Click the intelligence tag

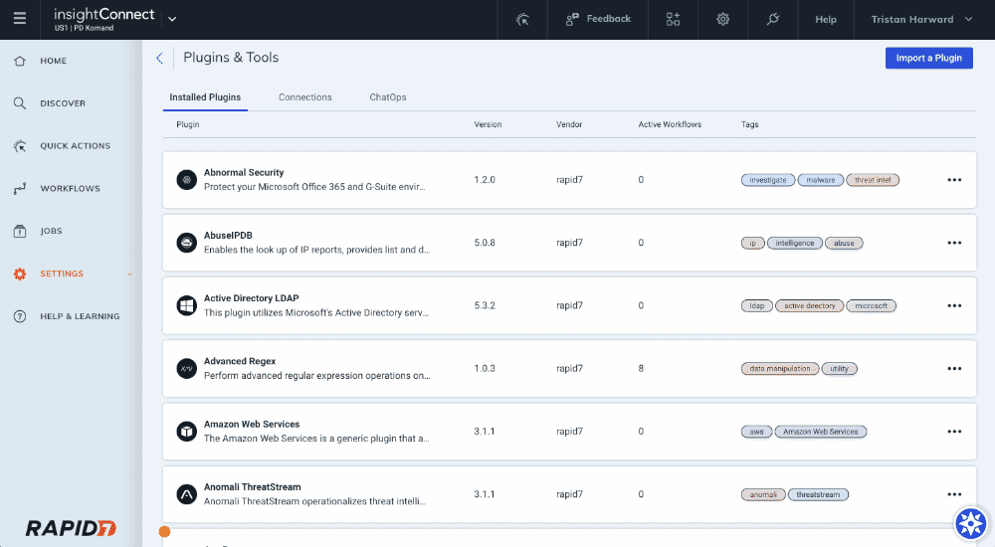tap(794, 243)
